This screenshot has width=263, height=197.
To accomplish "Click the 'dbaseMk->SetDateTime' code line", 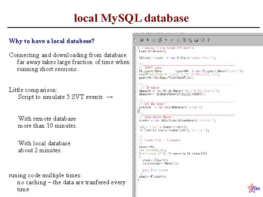I will (173, 94).
